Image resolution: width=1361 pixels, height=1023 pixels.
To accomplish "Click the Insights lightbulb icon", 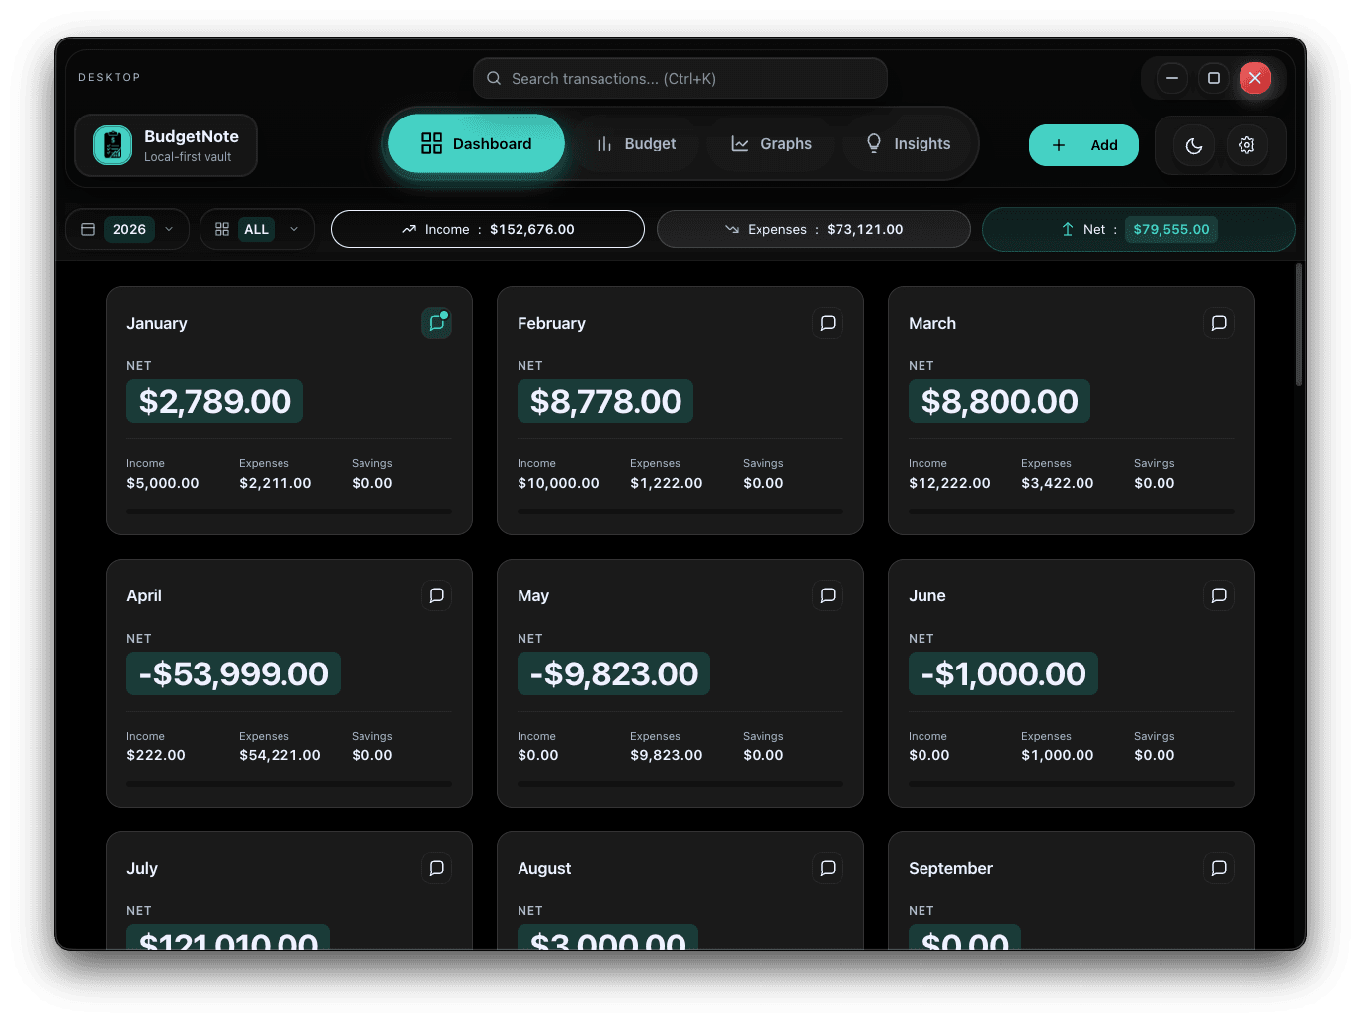I will (x=873, y=143).
